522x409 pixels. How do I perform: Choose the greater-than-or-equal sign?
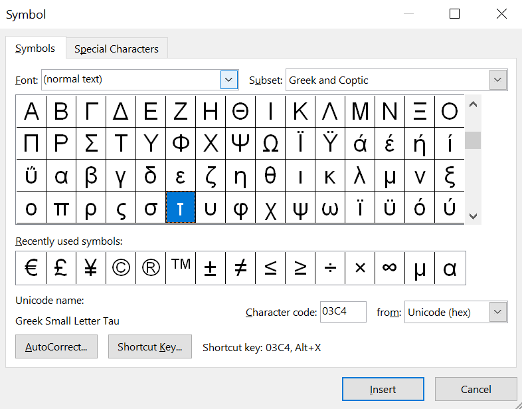[x=300, y=268]
